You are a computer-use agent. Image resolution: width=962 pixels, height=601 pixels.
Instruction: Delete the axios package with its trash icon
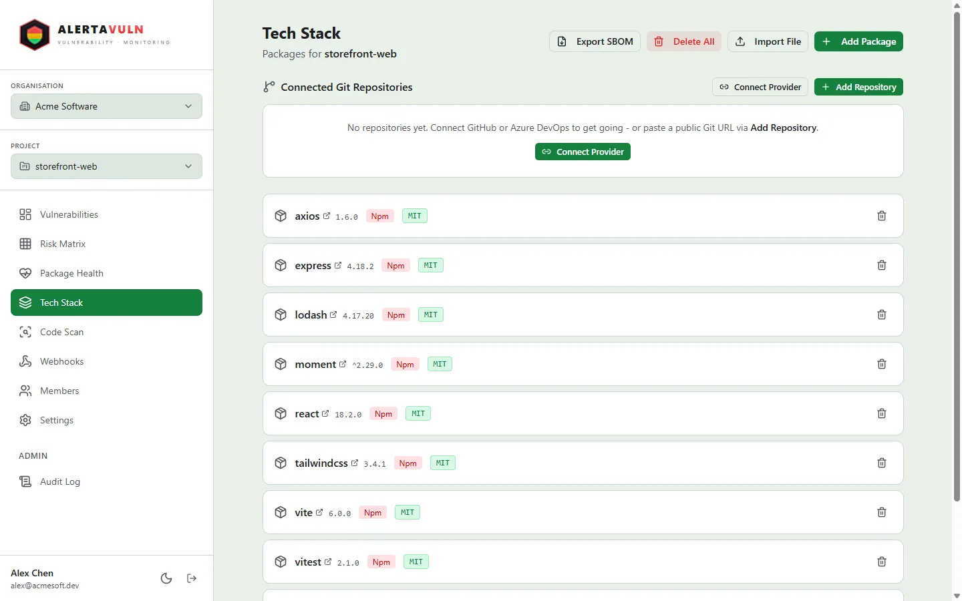click(882, 216)
